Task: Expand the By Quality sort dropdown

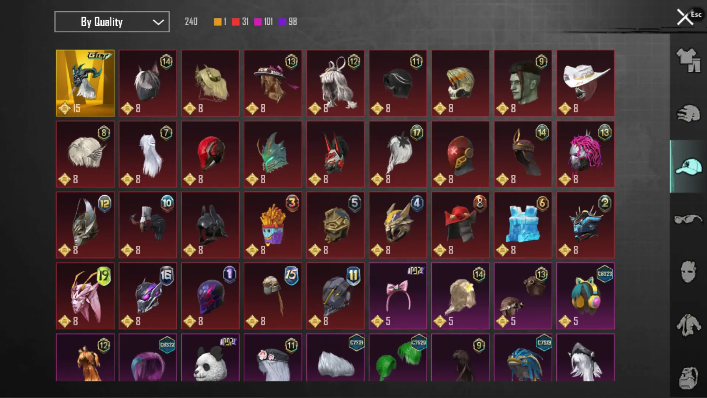Action: [112, 22]
